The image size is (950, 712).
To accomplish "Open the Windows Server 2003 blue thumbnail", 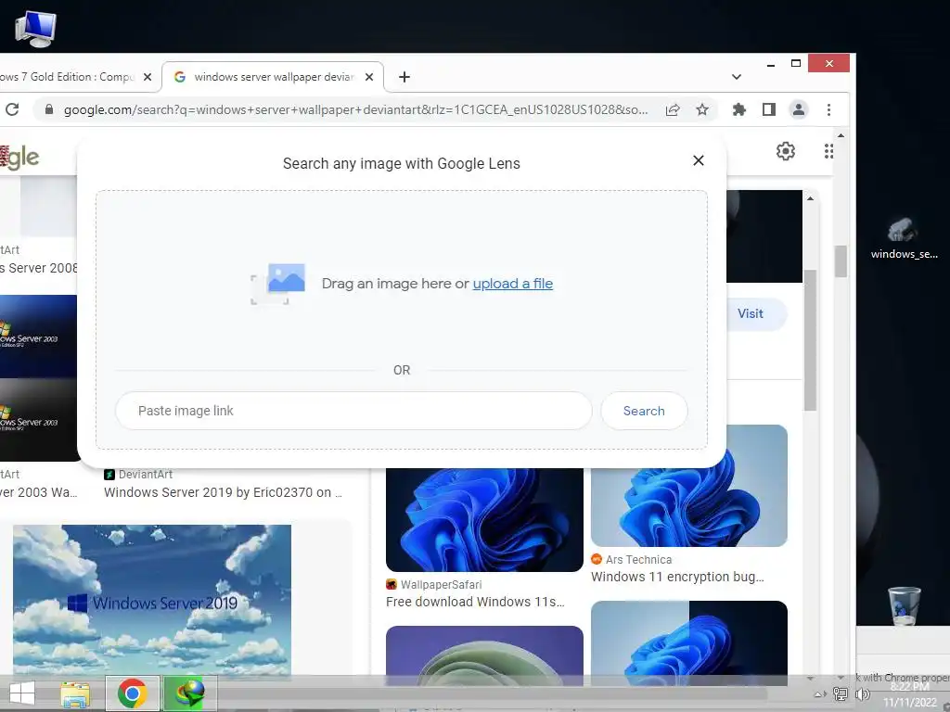I will pos(39,337).
